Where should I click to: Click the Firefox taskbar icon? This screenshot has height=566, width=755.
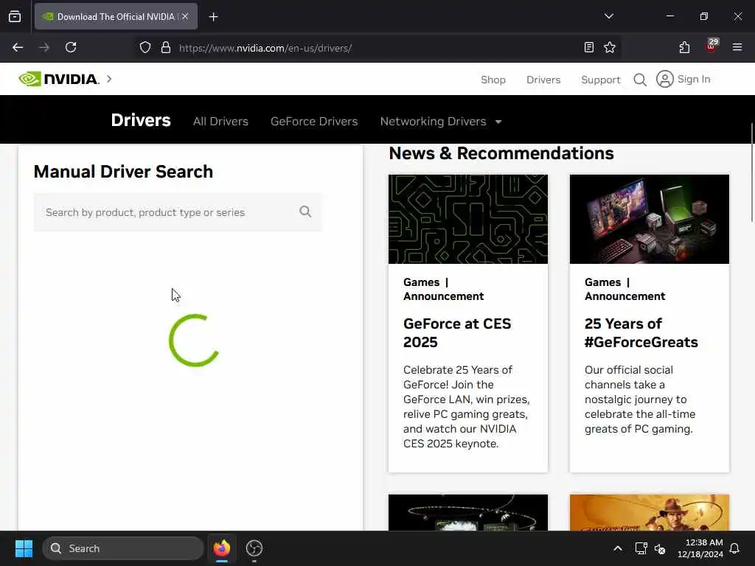221,548
